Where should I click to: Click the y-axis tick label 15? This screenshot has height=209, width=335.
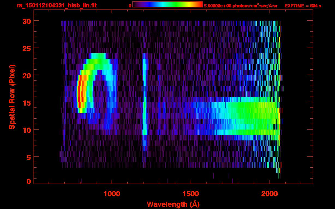pyautogui.click(x=26, y=103)
